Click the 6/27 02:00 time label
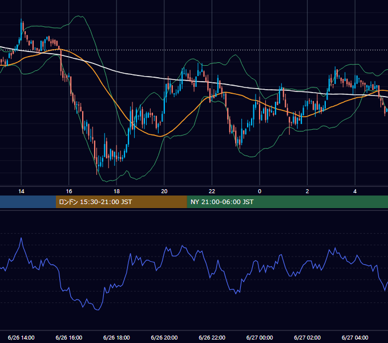The width and height of the screenshot is (388, 343). pos(308,337)
